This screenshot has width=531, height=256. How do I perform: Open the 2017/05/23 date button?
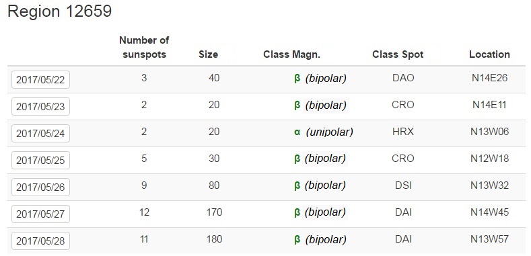pyautogui.click(x=40, y=107)
